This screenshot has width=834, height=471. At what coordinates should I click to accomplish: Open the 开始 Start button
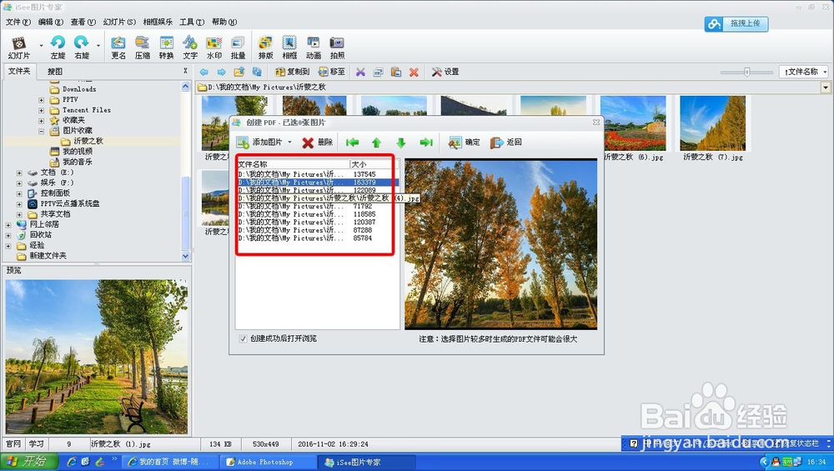[29, 462]
